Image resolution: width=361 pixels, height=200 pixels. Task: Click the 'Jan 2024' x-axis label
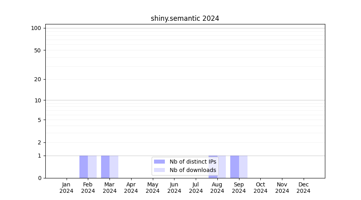pyautogui.click(x=66, y=188)
